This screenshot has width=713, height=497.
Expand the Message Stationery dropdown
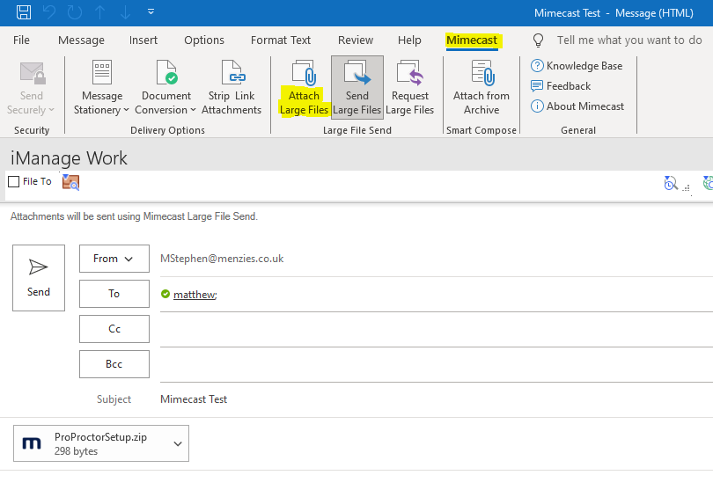click(x=102, y=104)
